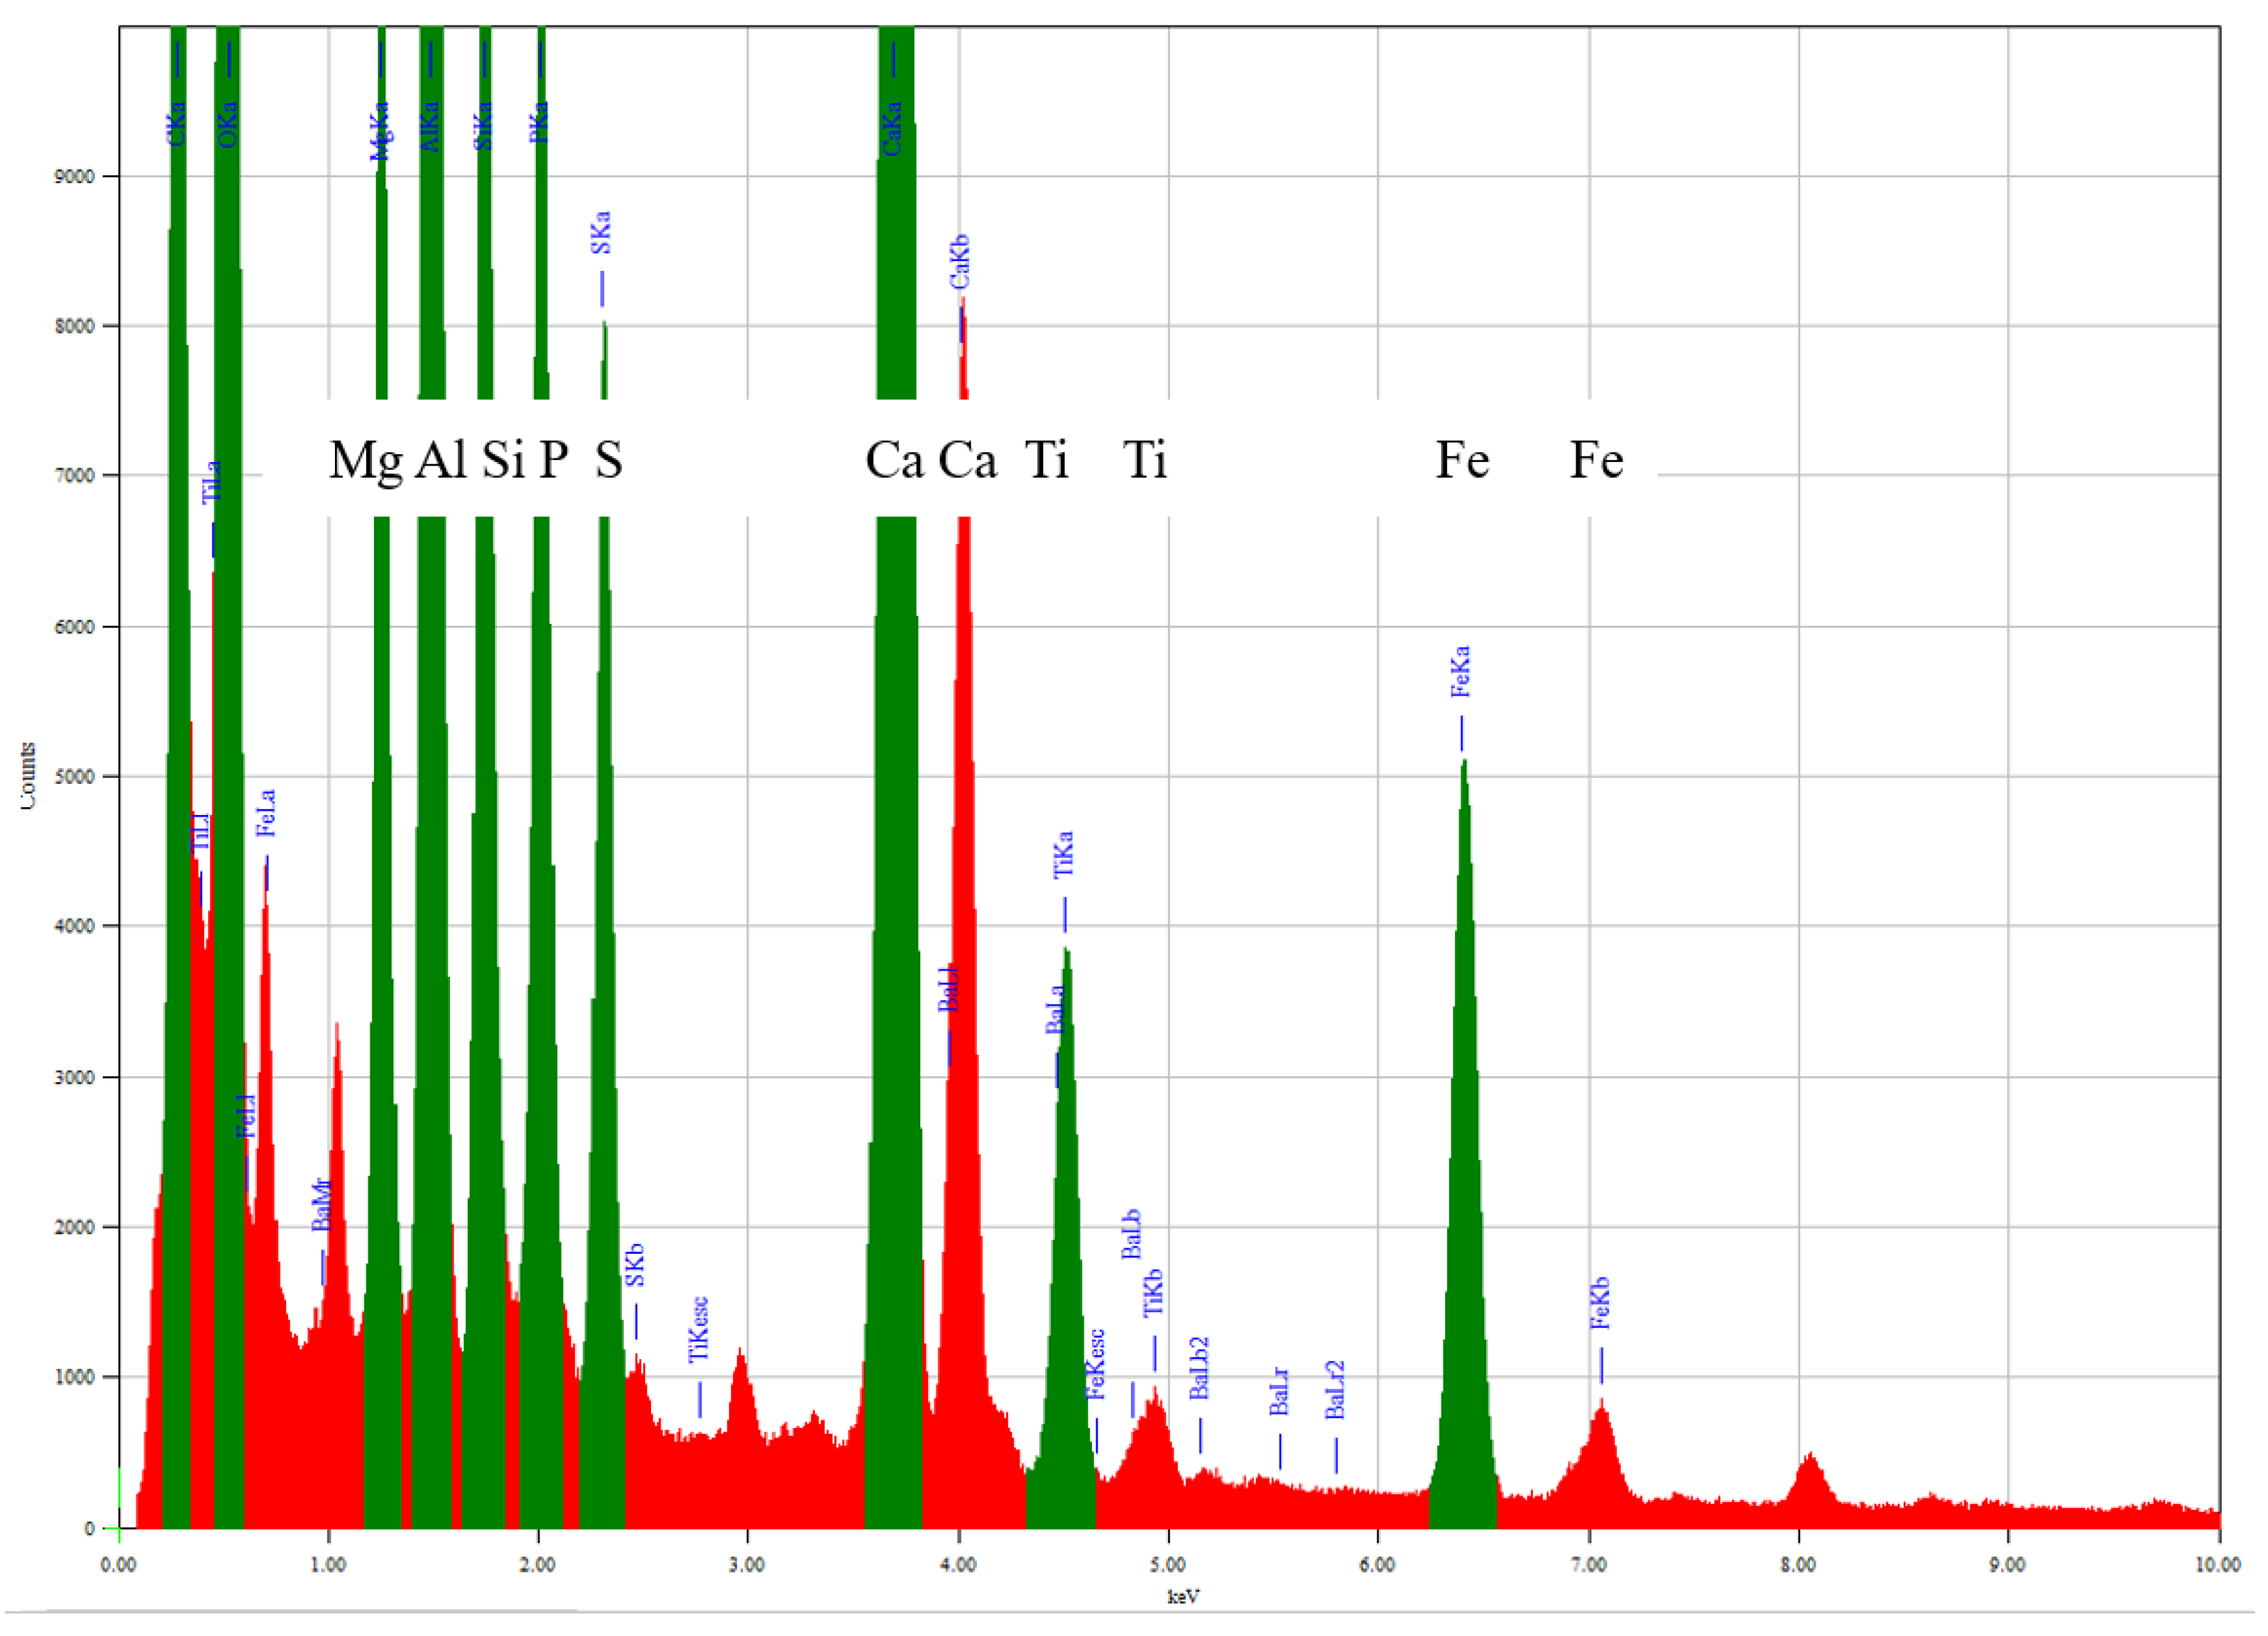Click the FeLa peak label
Viewport: 2268px width, 1636px height.
[265, 813]
